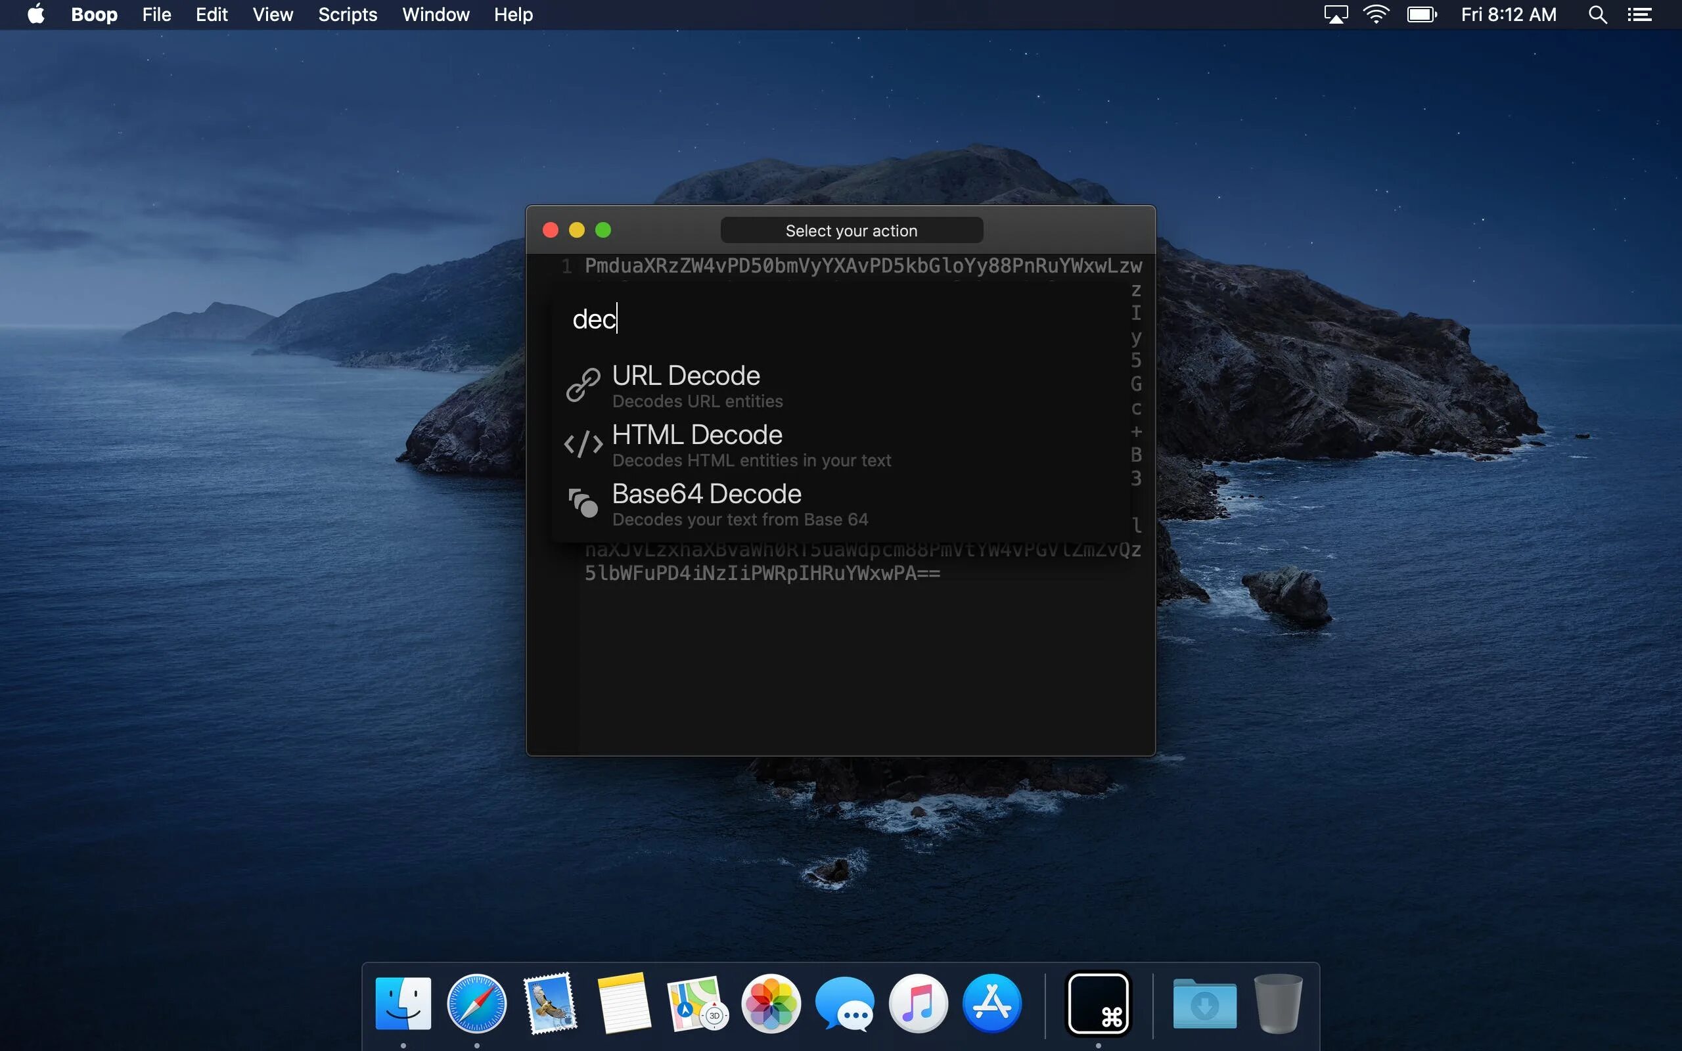Open Safari from the dock

[x=476, y=1004]
